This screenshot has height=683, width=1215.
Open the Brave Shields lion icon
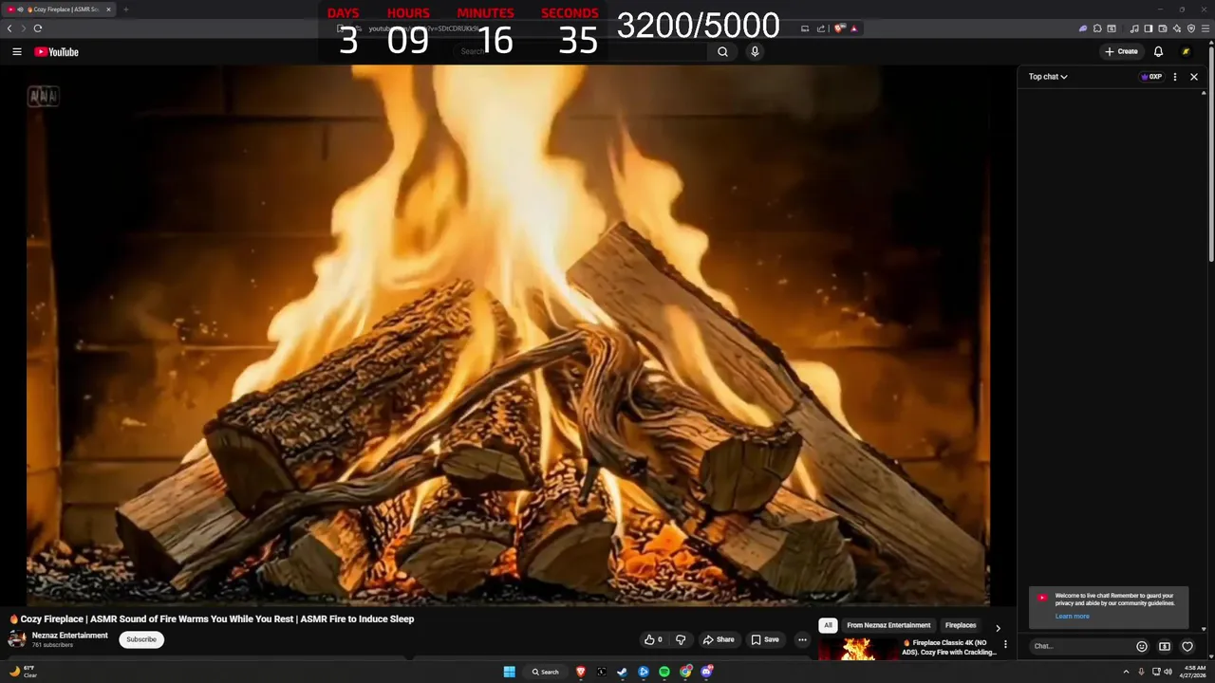pos(838,28)
